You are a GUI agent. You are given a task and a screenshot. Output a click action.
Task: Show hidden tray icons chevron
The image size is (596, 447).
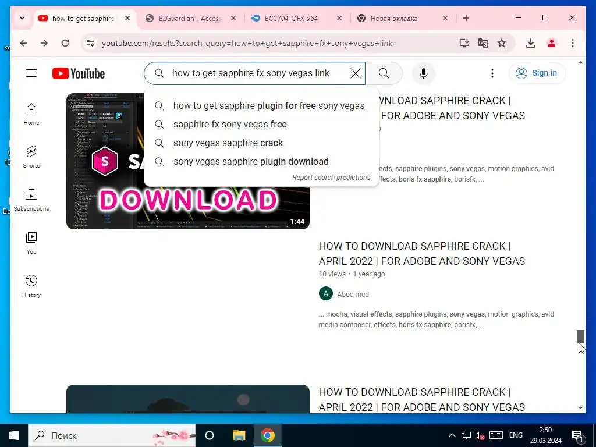point(452,435)
